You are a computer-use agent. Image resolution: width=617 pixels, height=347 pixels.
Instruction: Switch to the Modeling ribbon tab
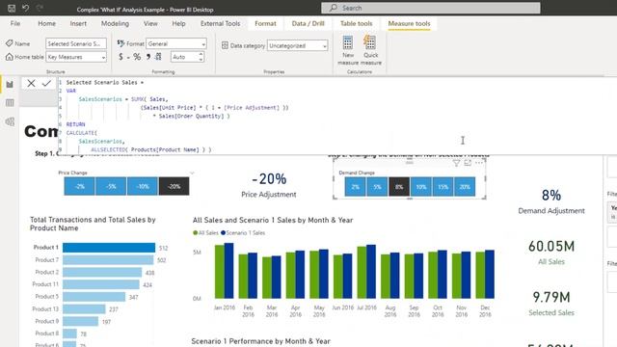click(x=115, y=23)
